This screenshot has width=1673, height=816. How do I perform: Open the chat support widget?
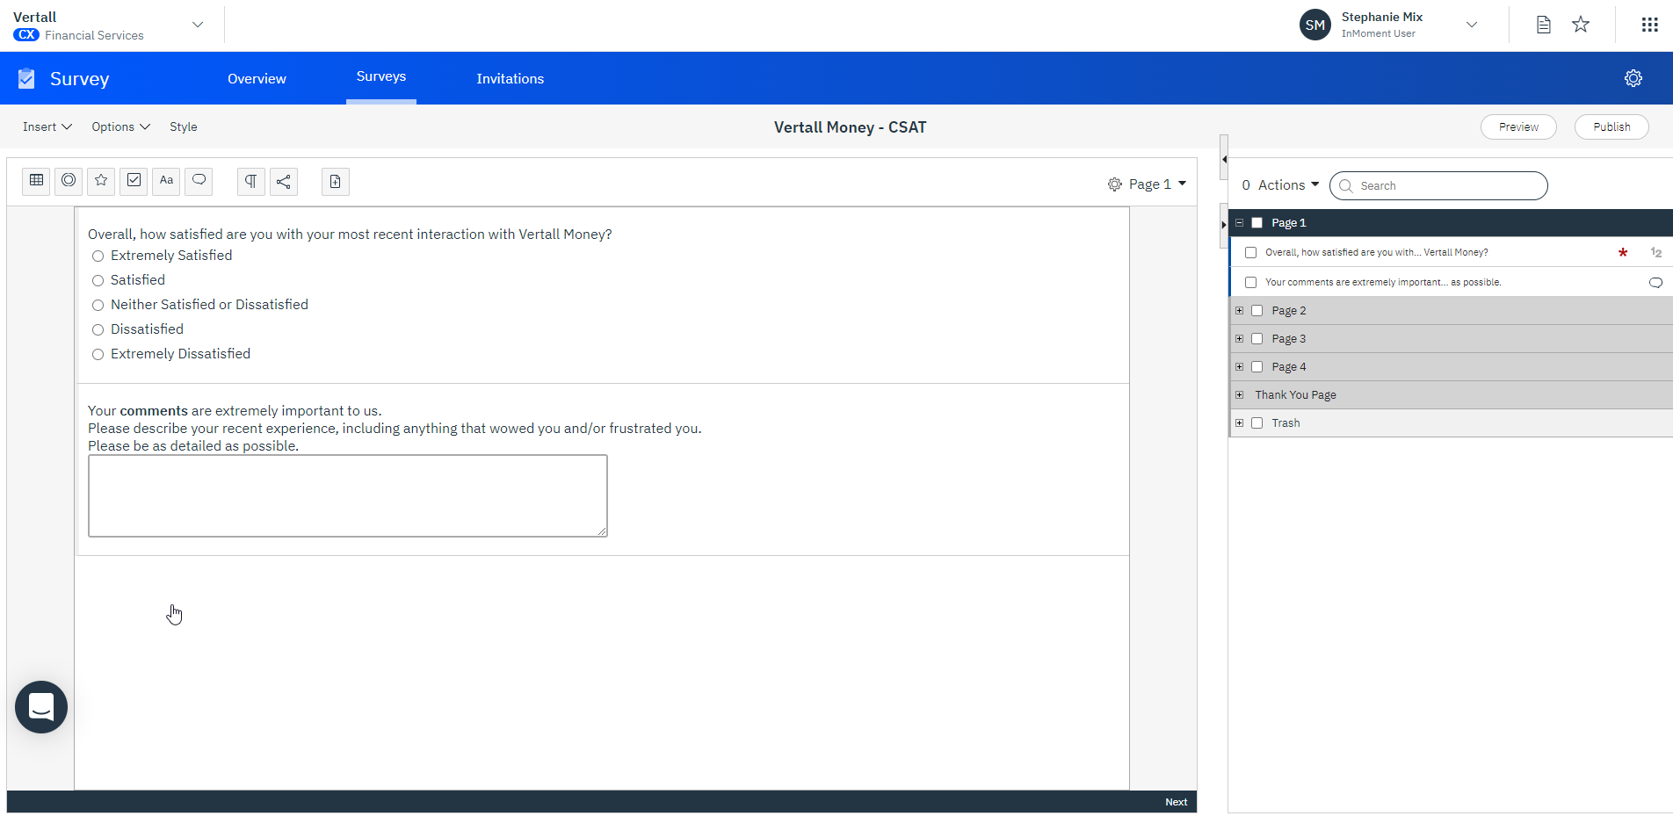point(41,707)
